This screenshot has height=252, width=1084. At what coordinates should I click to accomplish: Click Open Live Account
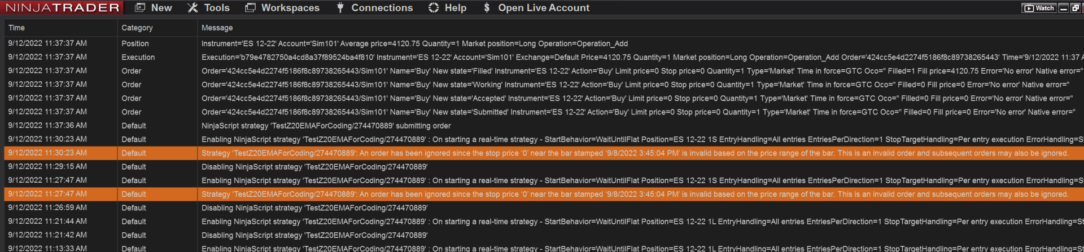(x=543, y=8)
